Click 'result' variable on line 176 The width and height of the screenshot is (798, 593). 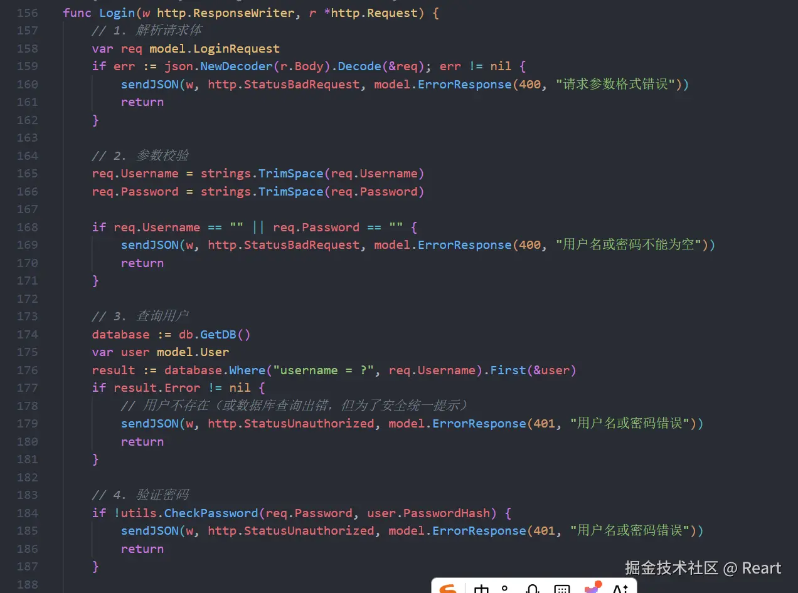(x=114, y=370)
